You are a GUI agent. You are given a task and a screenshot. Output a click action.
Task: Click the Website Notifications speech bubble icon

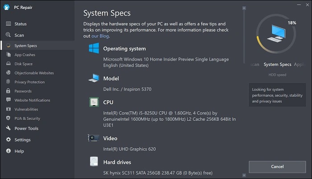[x=8, y=100]
